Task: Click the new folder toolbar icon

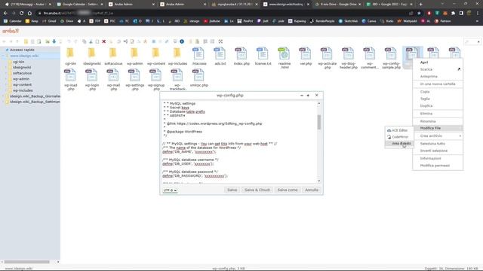Action: coord(26,41)
